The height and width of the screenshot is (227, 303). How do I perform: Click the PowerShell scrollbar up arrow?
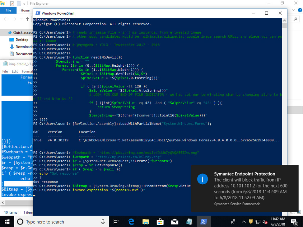(x=284, y=20)
